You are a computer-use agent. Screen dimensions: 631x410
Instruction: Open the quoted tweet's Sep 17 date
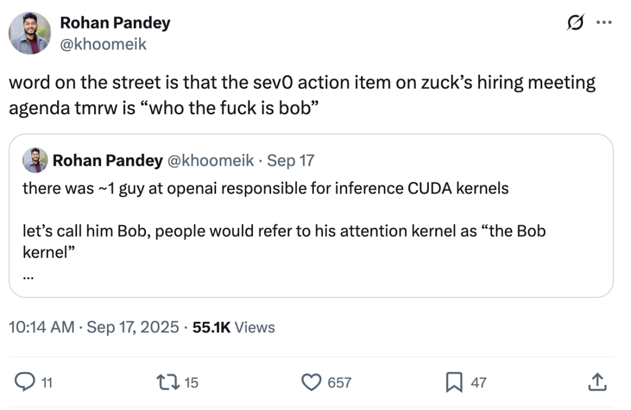pos(290,160)
